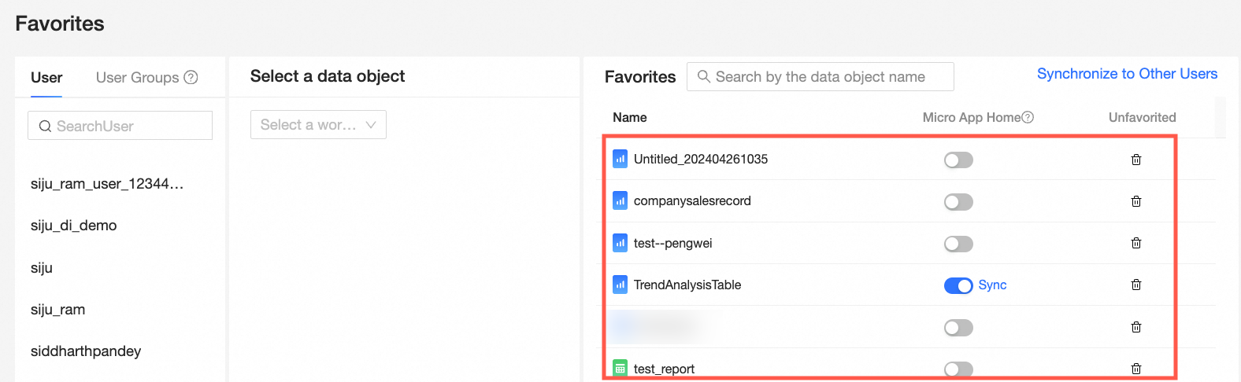Remove TrendAnalysisTable using trash icon
The height and width of the screenshot is (382, 1241).
pyautogui.click(x=1135, y=285)
